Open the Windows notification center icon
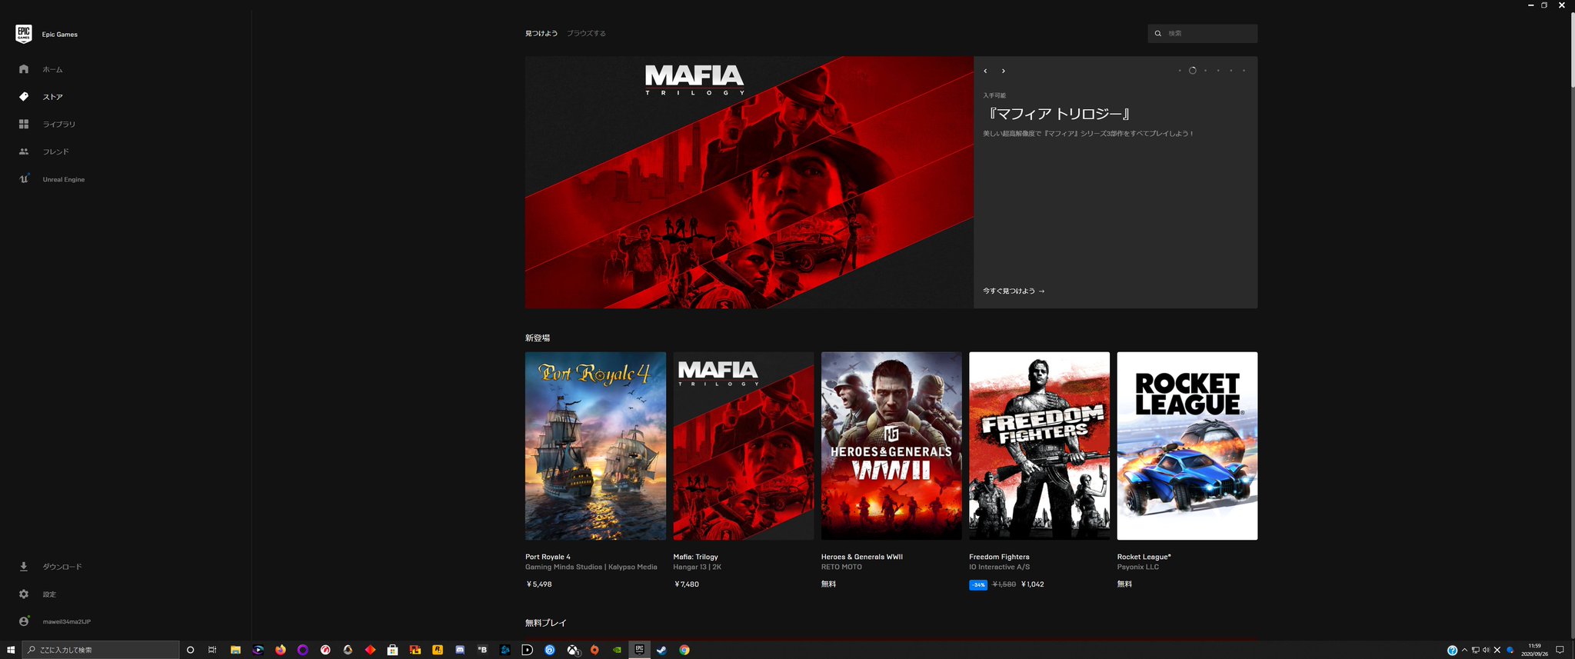 (x=1560, y=650)
